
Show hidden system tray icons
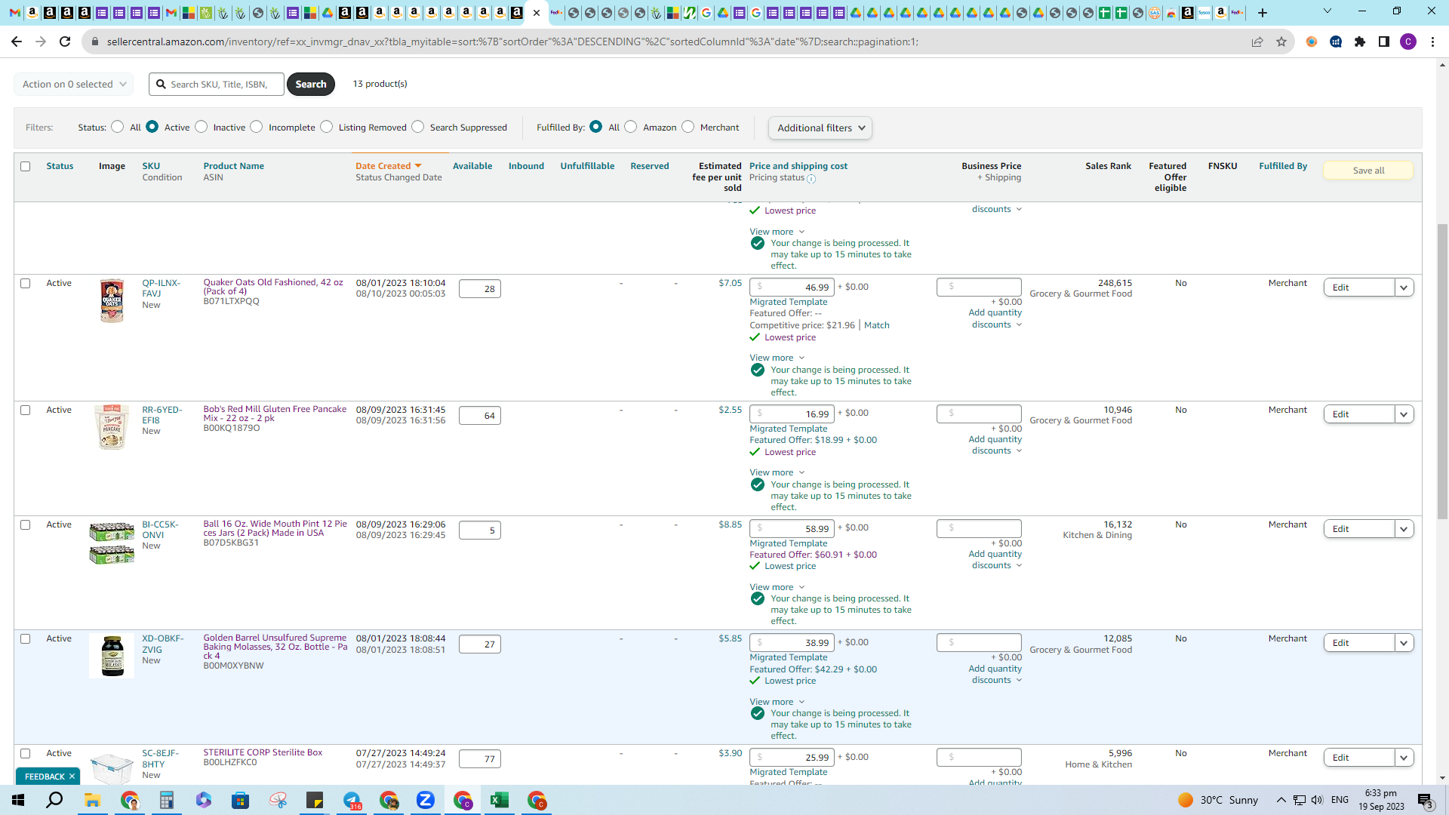tap(1281, 800)
